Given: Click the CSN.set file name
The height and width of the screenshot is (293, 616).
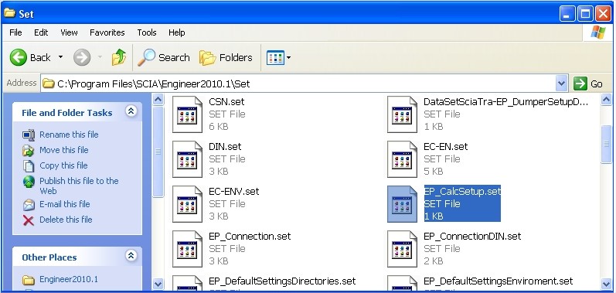Looking at the screenshot, I should 226,102.
